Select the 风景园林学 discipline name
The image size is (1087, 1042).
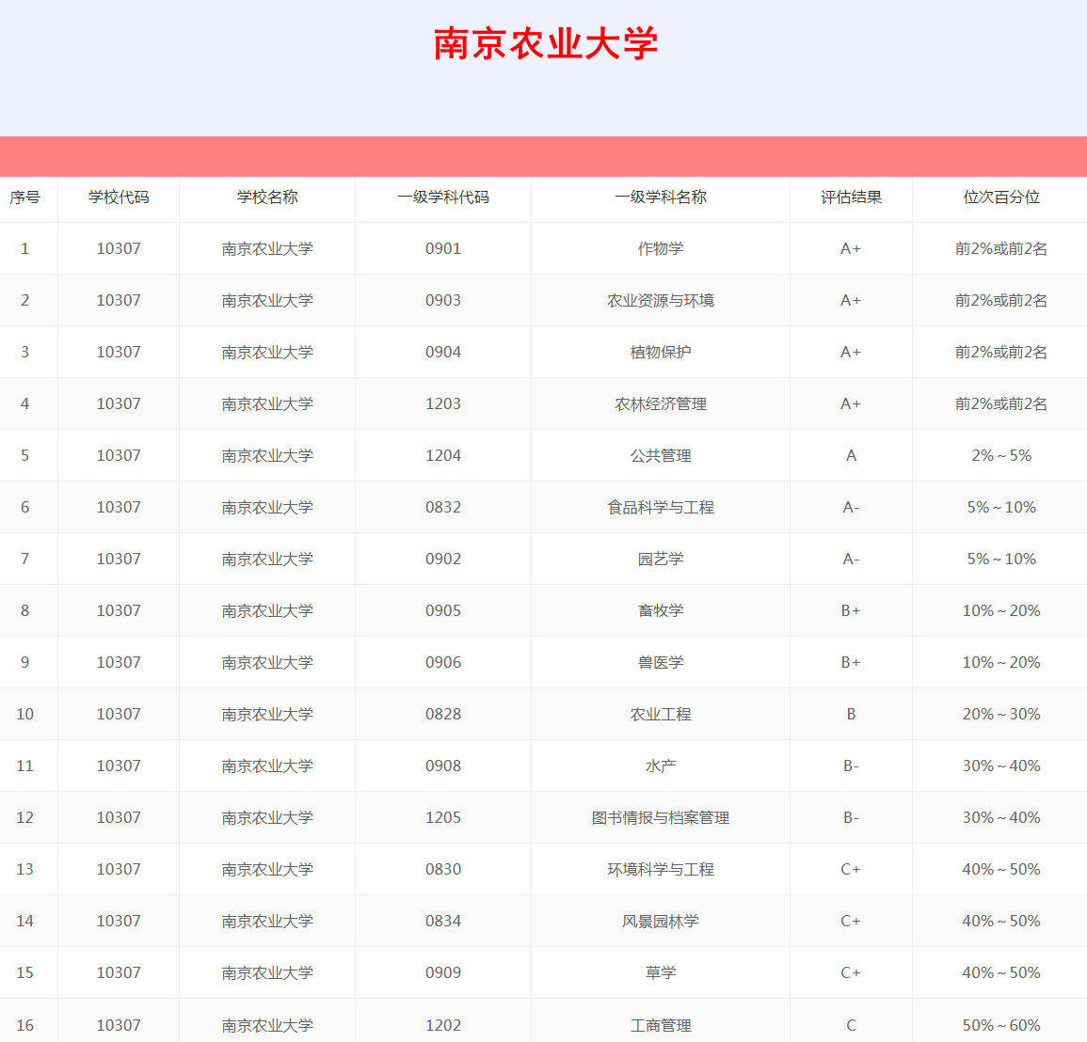click(x=660, y=922)
